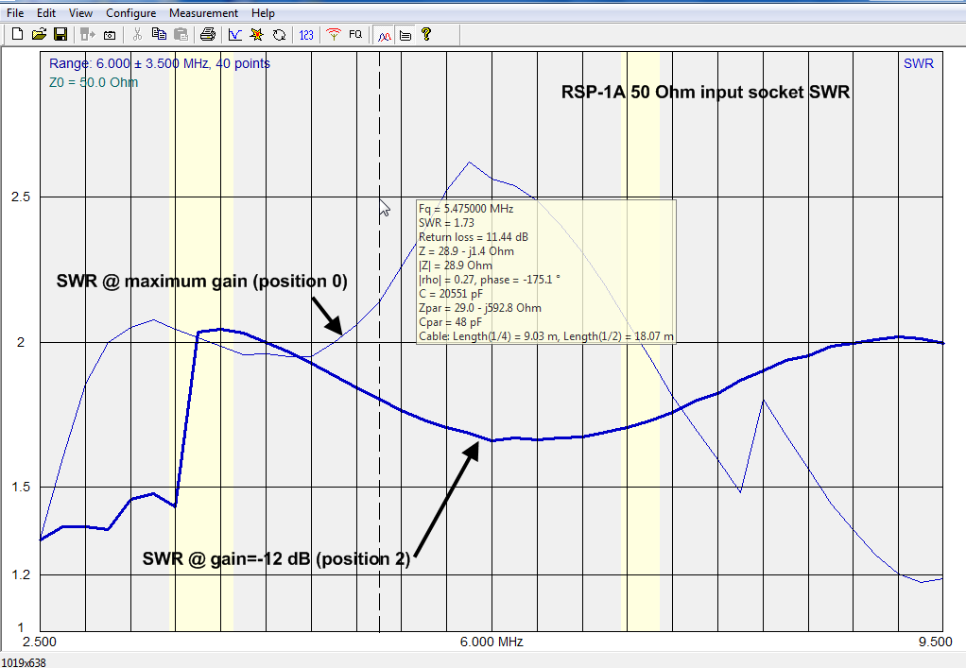Viewport: 966px width, 668px height.
Task: Click the 9.500 end frequency label
Action: pyautogui.click(x=935, y=642)
